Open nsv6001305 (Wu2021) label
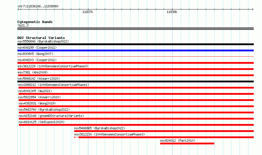This screenshot has width=262, height=155. pos(35,91)
